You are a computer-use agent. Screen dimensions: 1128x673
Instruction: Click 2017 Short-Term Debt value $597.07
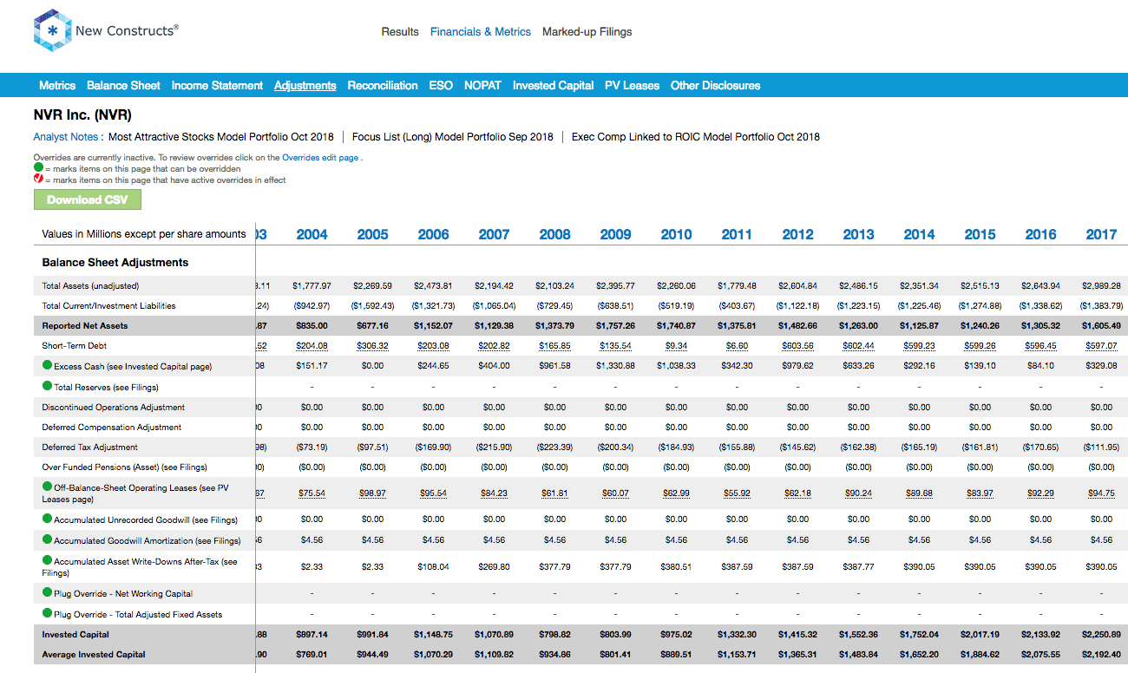coord(1101,345)
